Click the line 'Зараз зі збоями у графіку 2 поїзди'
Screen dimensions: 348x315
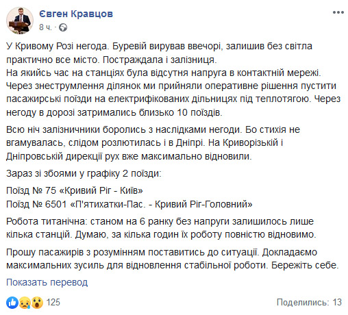tap(84, 174)
